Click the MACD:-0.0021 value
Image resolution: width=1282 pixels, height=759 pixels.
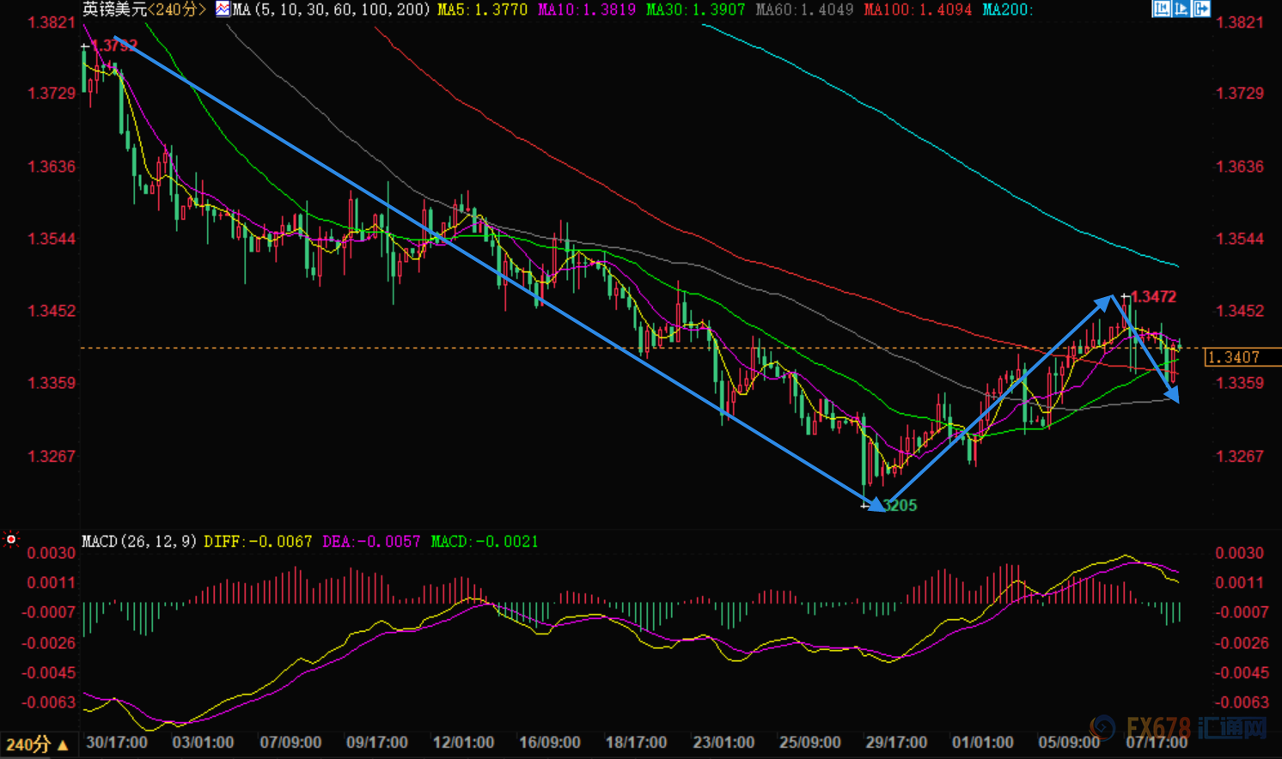pyautogui.click(x=485, y=541)
